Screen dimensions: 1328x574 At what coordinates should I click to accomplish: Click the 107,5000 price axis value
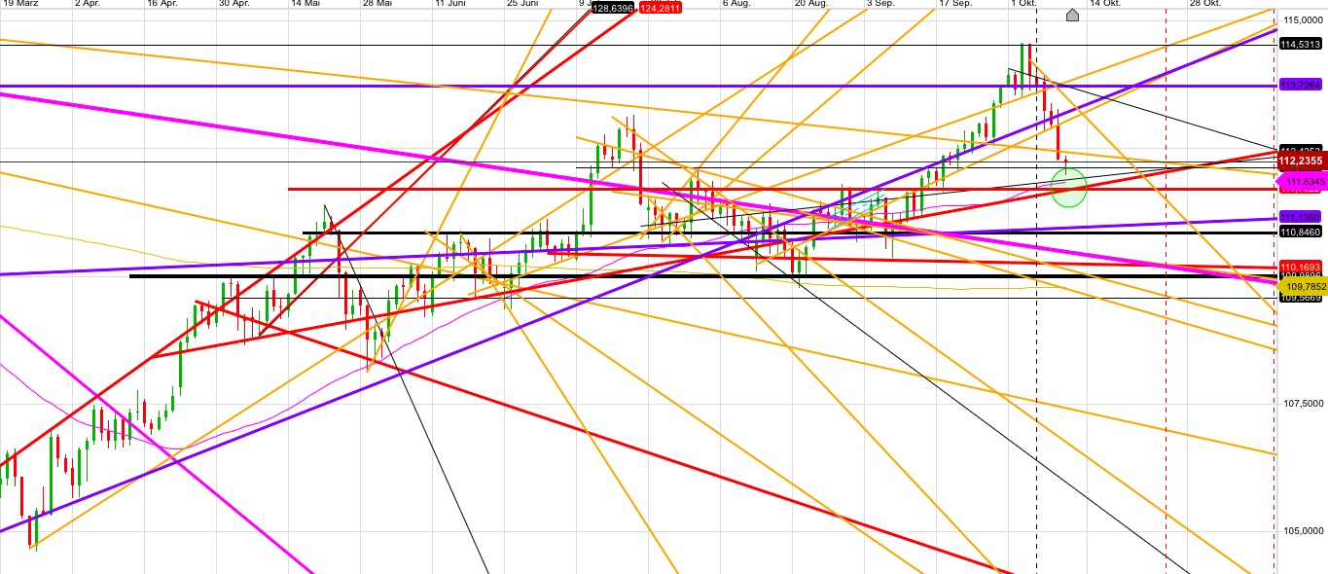[1303, 403]
